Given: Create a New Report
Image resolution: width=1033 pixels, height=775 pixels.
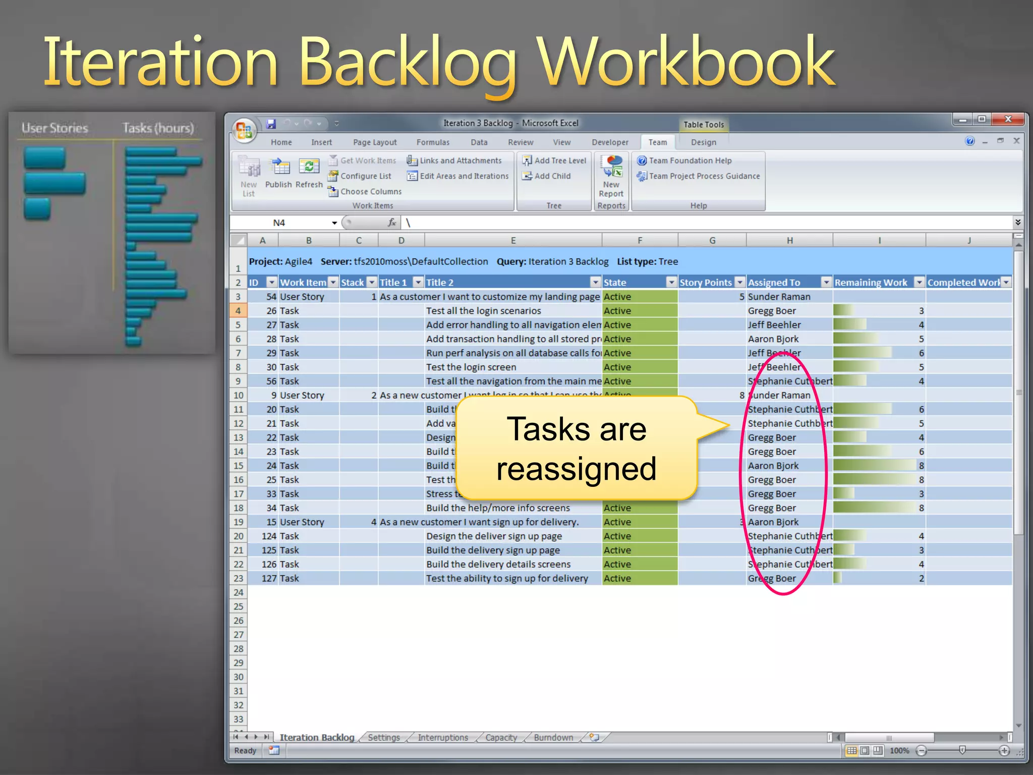Looking at the screenshot, I should click(x=611, y=176).
